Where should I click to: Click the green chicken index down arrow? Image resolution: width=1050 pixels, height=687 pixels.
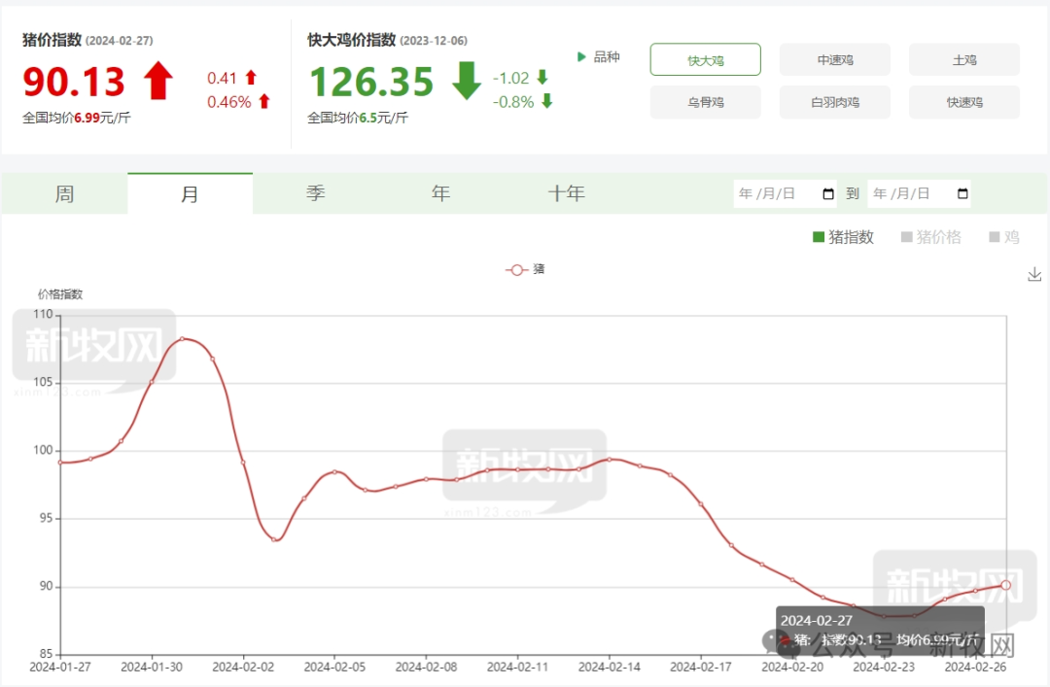(x=467, y=82)
